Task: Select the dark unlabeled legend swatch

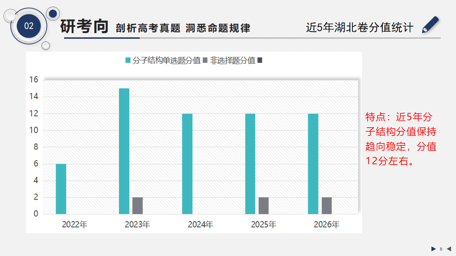Action: click(260, 60)
